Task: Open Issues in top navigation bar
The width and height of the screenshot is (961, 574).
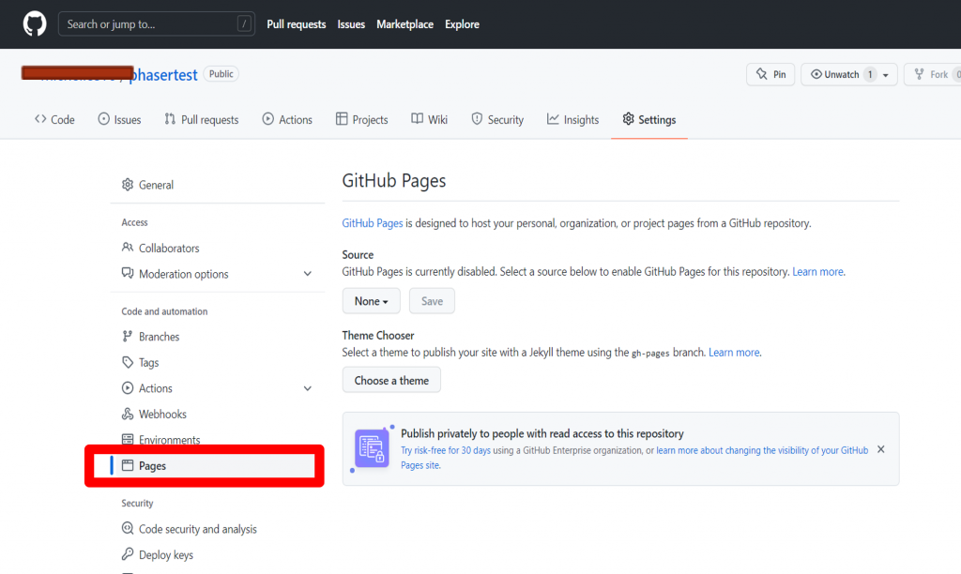Action: click(351, 24)
